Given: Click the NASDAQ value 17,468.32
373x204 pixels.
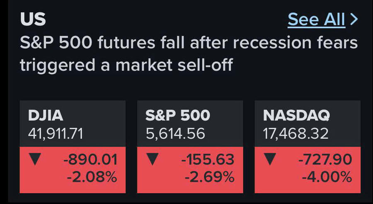Looking at the screenshot, I should [x=296, y=134].
